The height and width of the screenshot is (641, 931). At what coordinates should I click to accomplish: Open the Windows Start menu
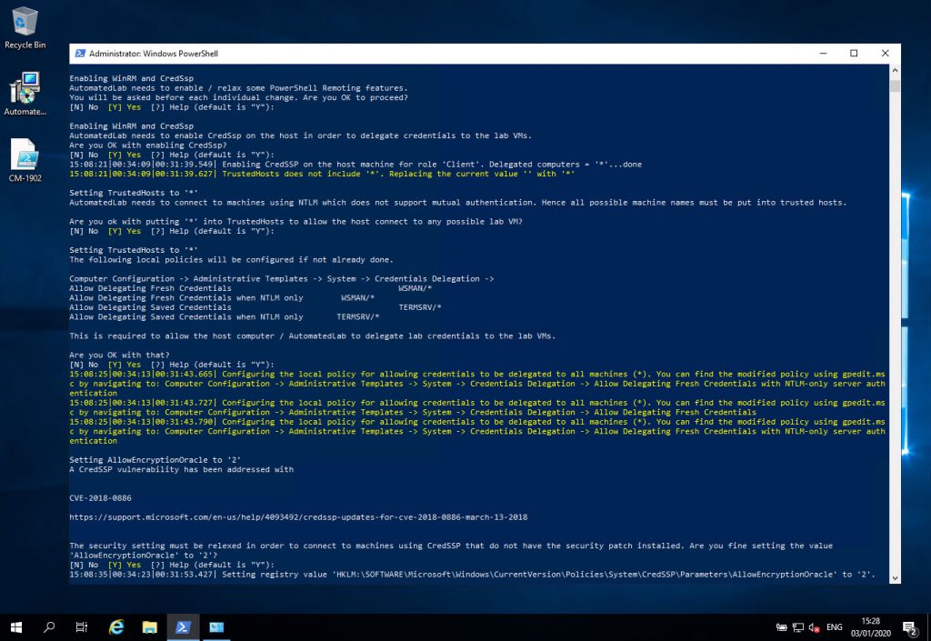(16, 626)
